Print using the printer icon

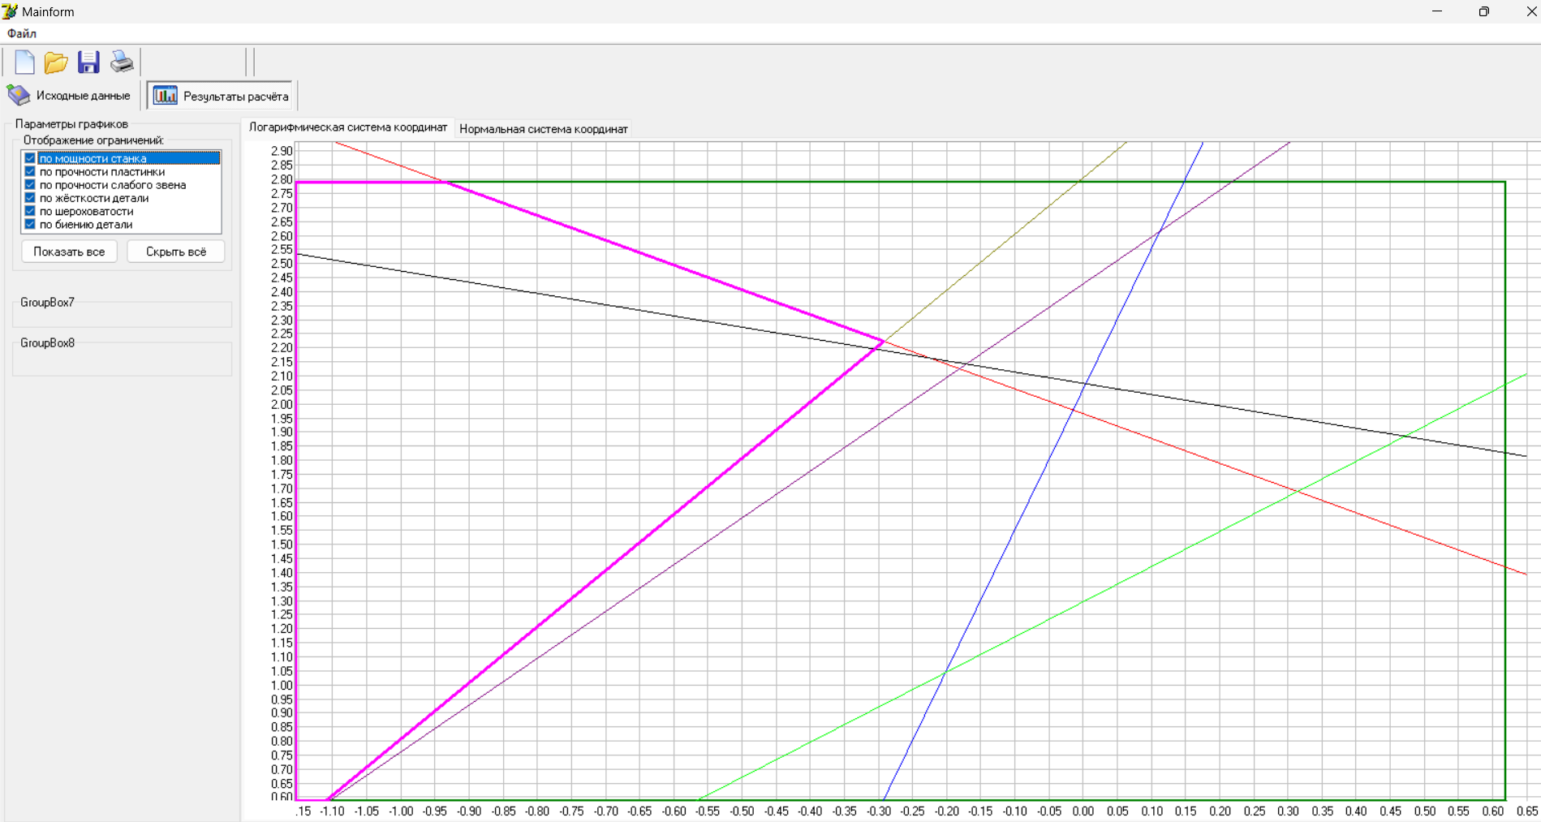click(122, 62)
